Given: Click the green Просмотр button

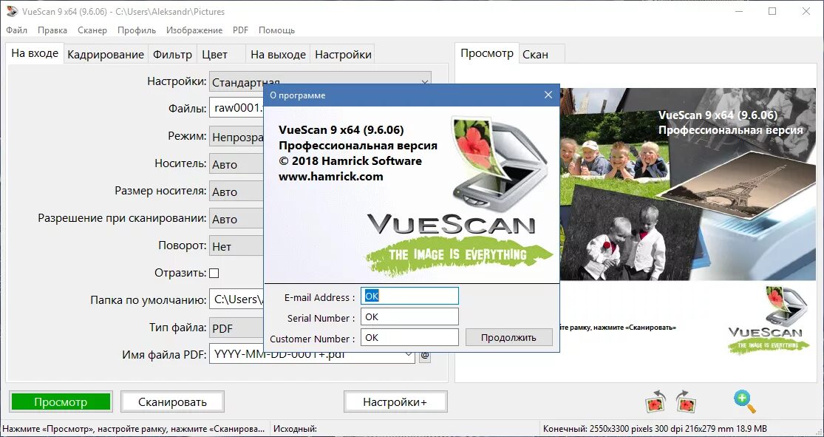Looking at the screenshot, I should point(61,402).
